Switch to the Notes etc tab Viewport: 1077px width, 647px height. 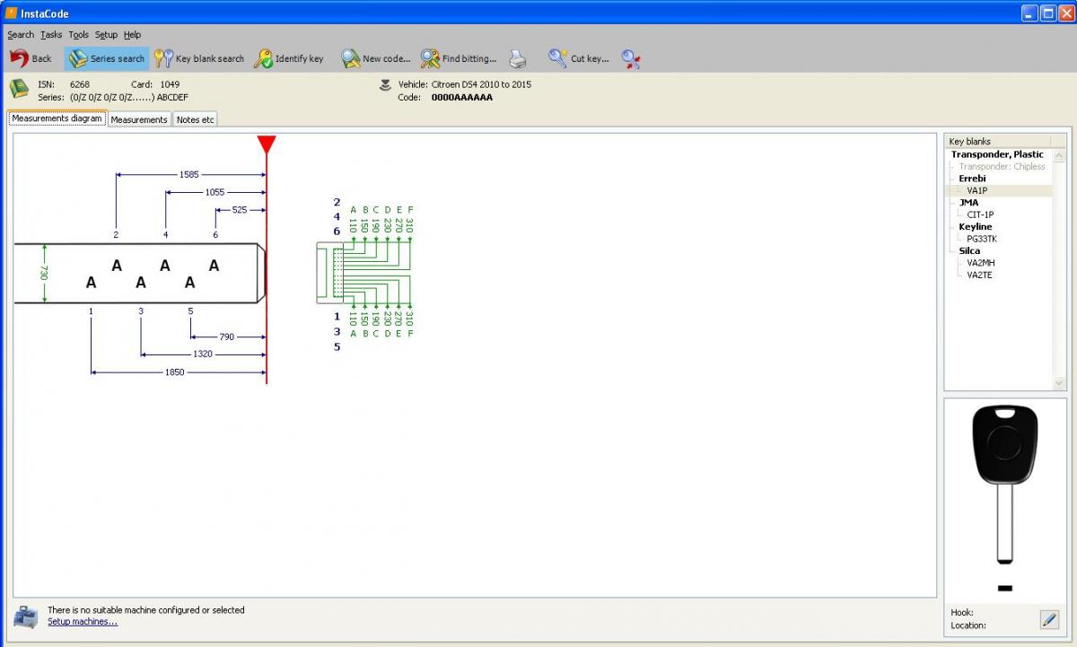(195, 119)
